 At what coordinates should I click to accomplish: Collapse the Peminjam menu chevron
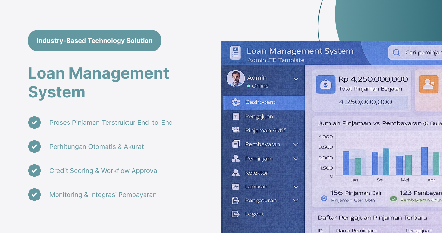296,158
